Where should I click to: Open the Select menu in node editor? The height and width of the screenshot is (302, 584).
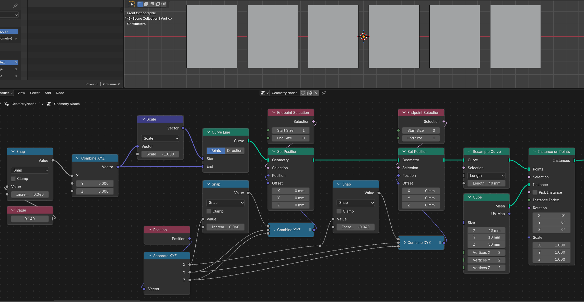click(x=35, y=93)
